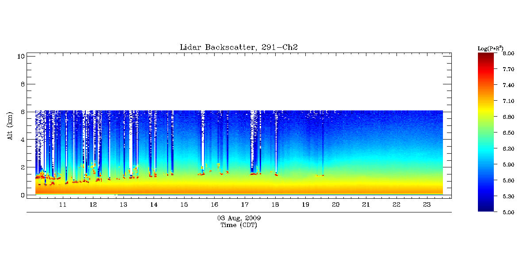Screen dimensions: 531x265
Task: Click the altitude tick label 4
Action: point(22,140)
